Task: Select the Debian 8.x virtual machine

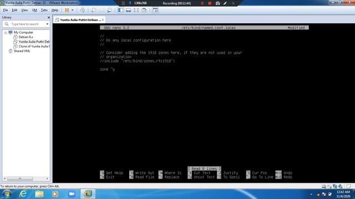Action: tap(26, 37)
